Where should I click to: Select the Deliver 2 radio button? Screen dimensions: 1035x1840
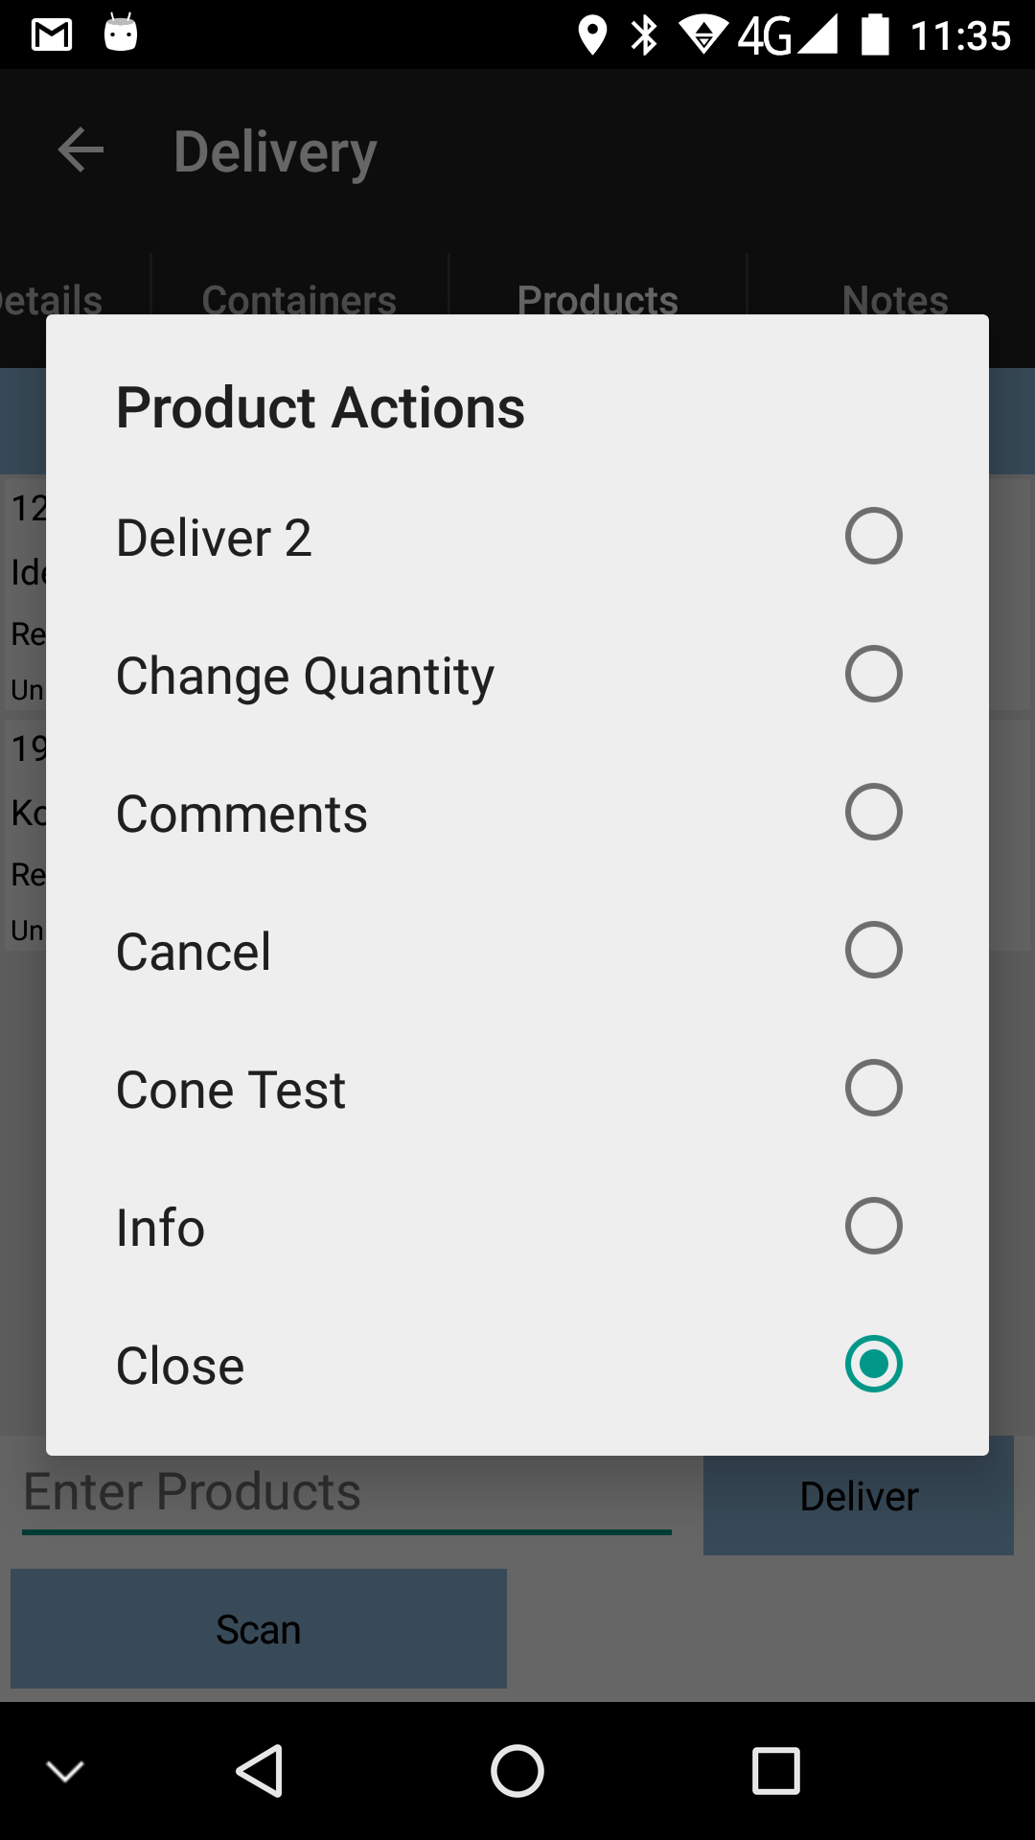pyautogui.click(x=874, y=536)
